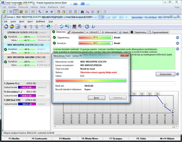The image size is (182, 142).
Task: Click help icon next to Teljesítmény bar
Action: pyautogui.click(x=177, y=37)
